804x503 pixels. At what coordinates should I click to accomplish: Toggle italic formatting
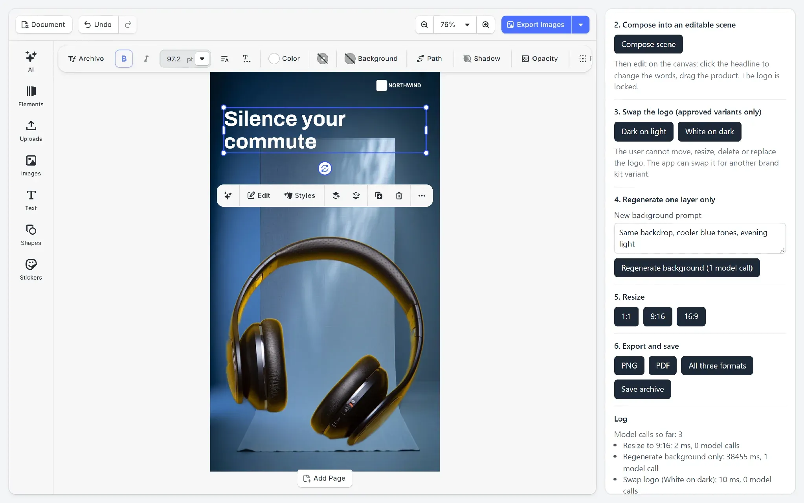tap(146, 59)
